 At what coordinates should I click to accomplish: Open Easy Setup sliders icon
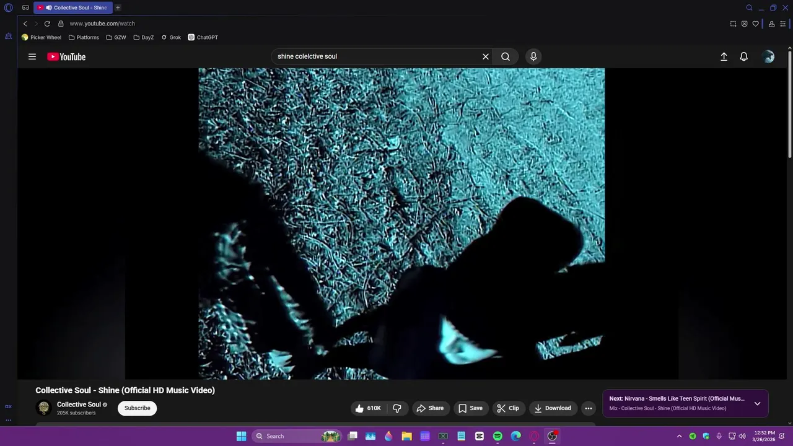coord(782,24)
